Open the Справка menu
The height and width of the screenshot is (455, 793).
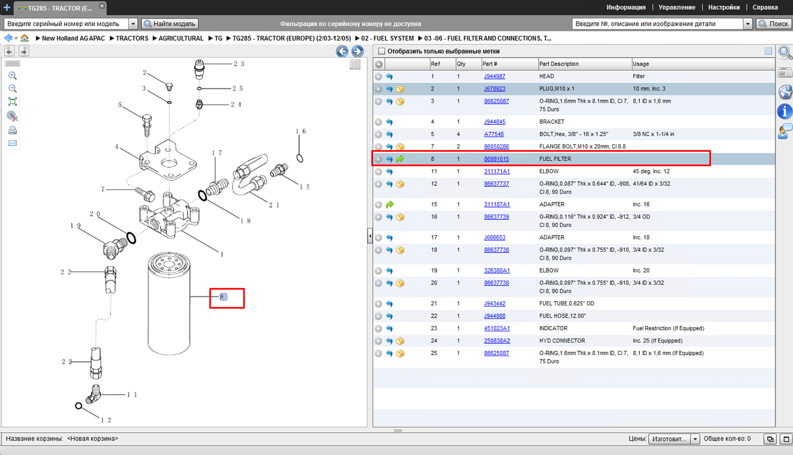765,7
